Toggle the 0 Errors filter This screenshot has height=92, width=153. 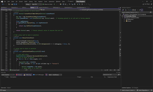click(19, 75)
